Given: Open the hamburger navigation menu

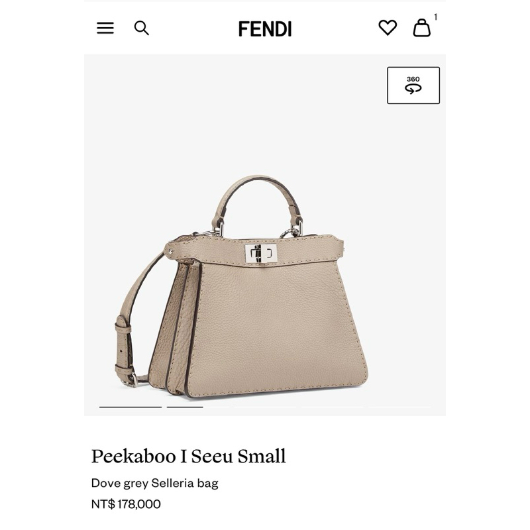Looking at the screenshot, I should pos(105,28).
